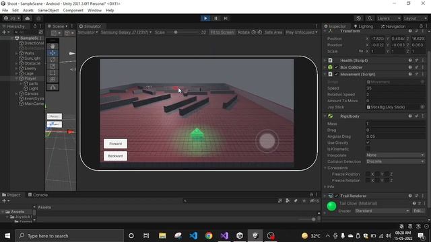Viewport: 431px width, 242px height.
Task: Open Samsung Galaxy J7 device dropdown
Action: [x=126, y=32]
